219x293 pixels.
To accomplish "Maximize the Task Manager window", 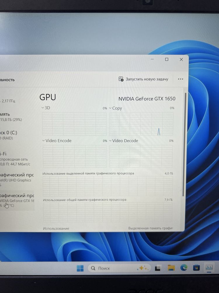I will click(x=167, y=59).
